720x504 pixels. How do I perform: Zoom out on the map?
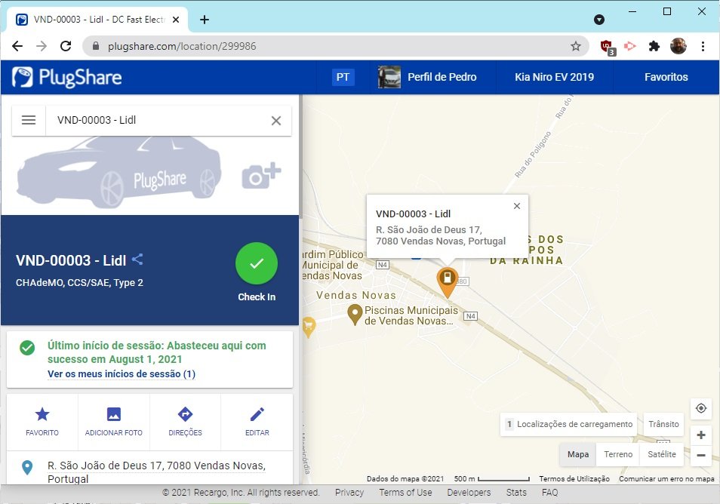(701, 455)
